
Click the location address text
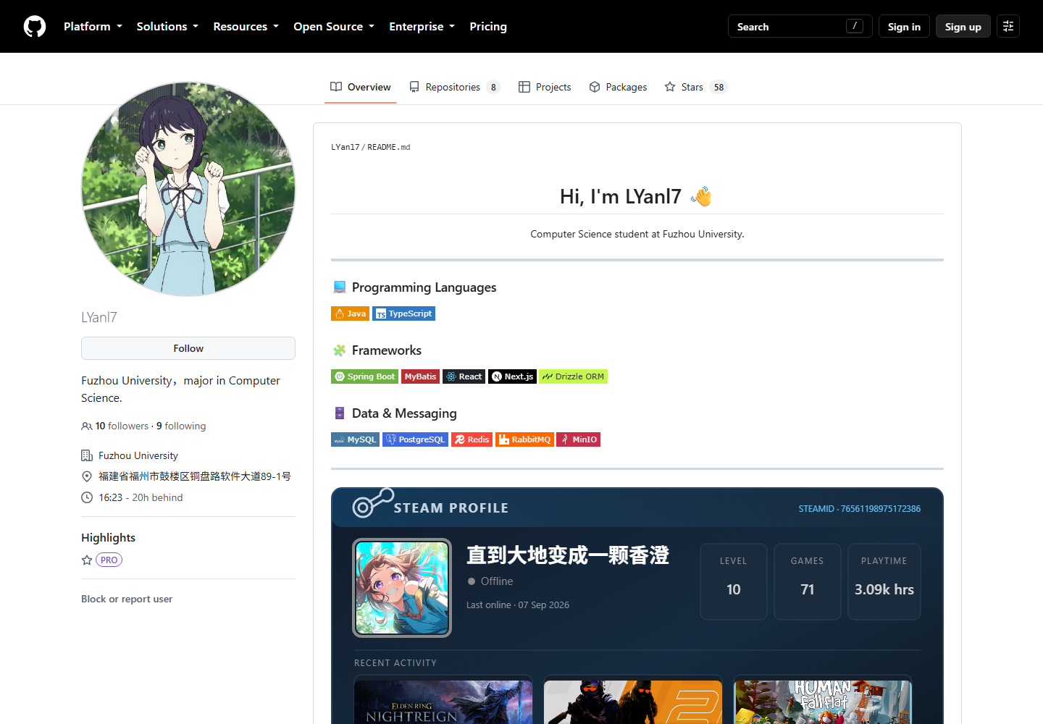[195, 476]
